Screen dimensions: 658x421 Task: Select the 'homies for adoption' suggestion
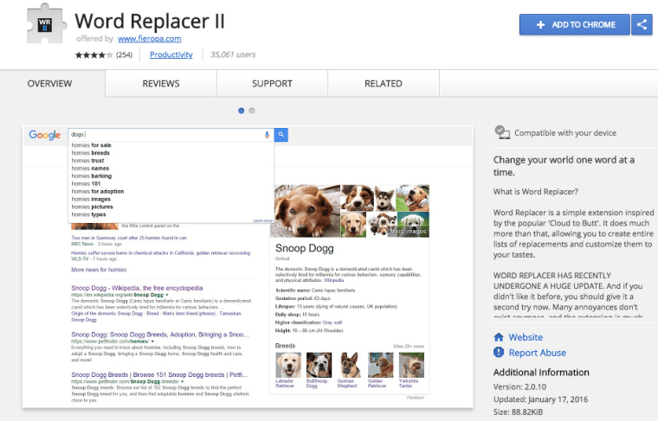[x=97, y=191]
